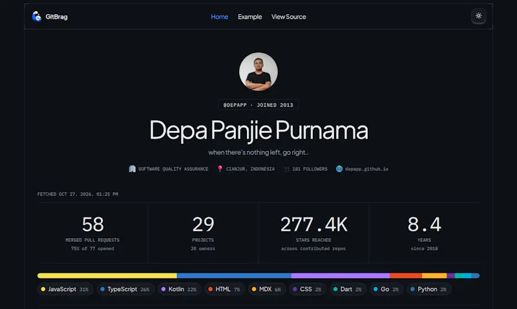Click the 277.4K stars reached stat
Screen dimensions: 517x309
click(313, 233)
